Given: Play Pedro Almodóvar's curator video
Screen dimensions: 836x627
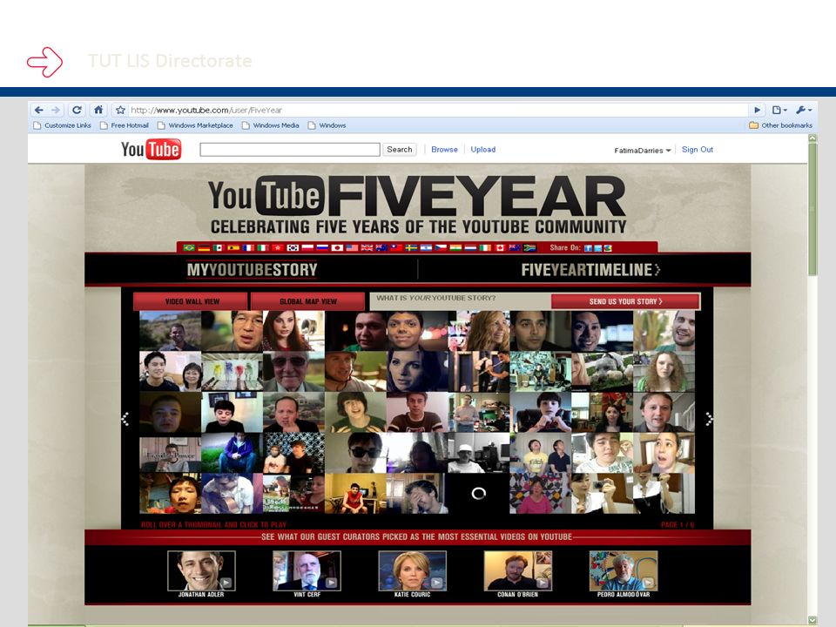Looking at the screenshot, I should tap(624, 570).
